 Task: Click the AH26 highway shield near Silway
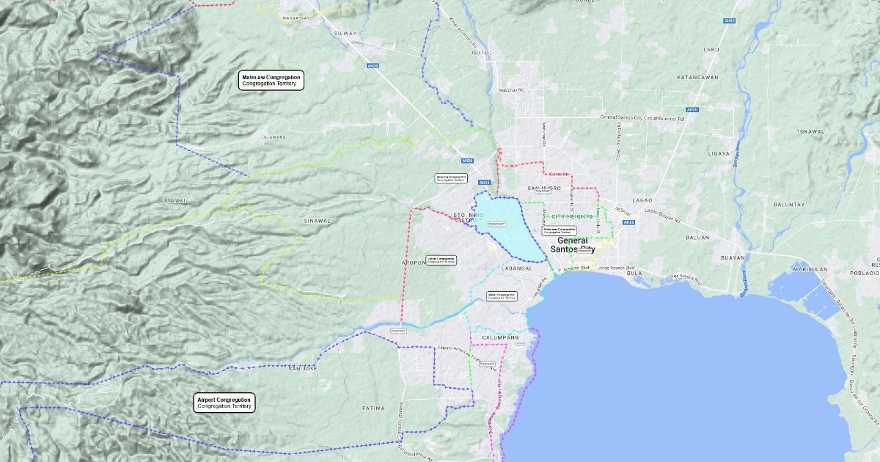pyautogui.click(x=373, y=65)
